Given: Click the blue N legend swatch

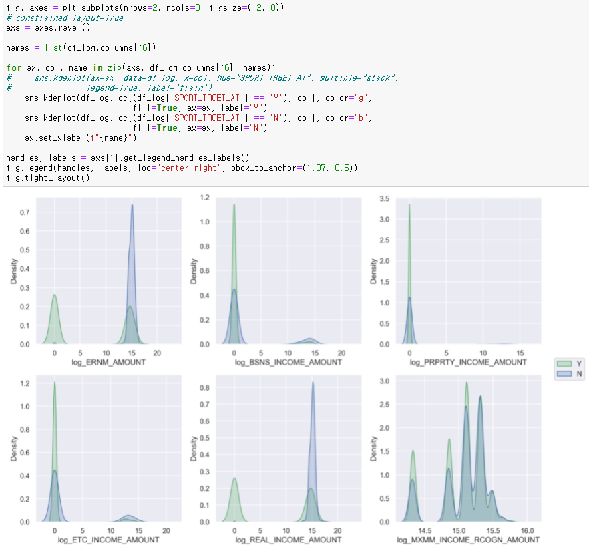Looking at the screenshot, I should point(564,374).
